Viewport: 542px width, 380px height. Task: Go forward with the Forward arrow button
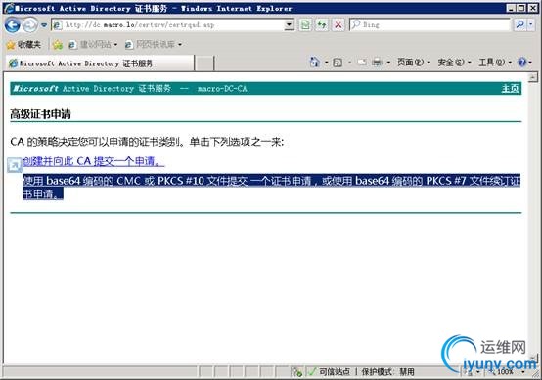click(30, 25)
